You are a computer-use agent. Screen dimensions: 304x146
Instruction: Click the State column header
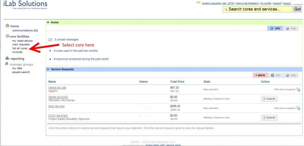tap(207, 82)
